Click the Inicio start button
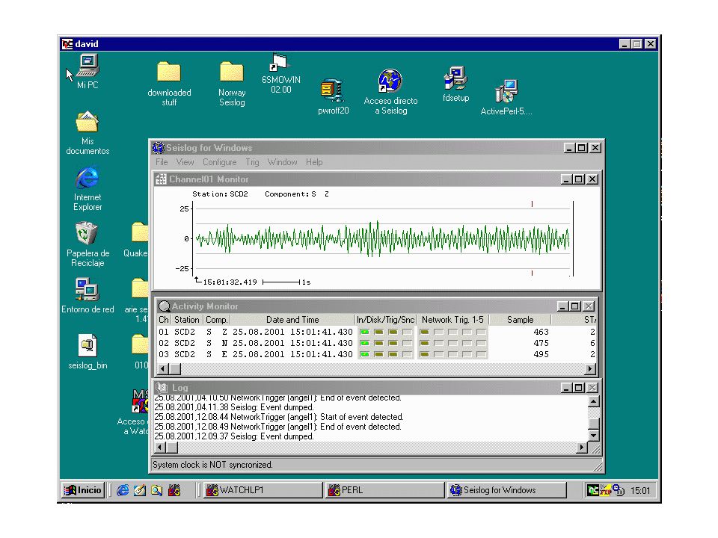Screen dimensions: 718x538 tap(83, 490)
